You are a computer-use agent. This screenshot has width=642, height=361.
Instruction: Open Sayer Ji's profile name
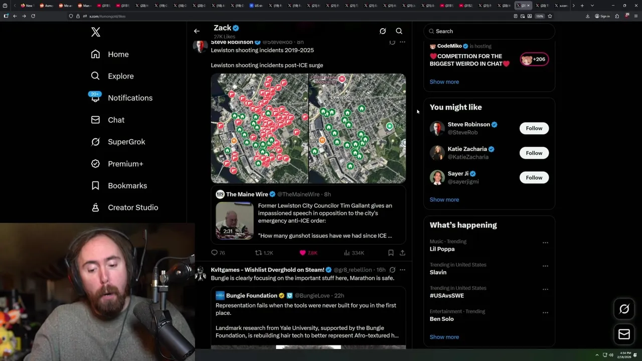click(x=458, y=173)
